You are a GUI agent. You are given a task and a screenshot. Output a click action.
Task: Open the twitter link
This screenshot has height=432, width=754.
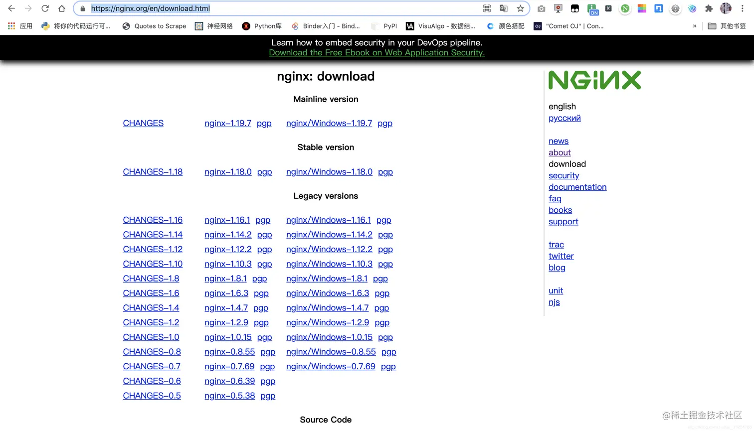click(561, 256)
